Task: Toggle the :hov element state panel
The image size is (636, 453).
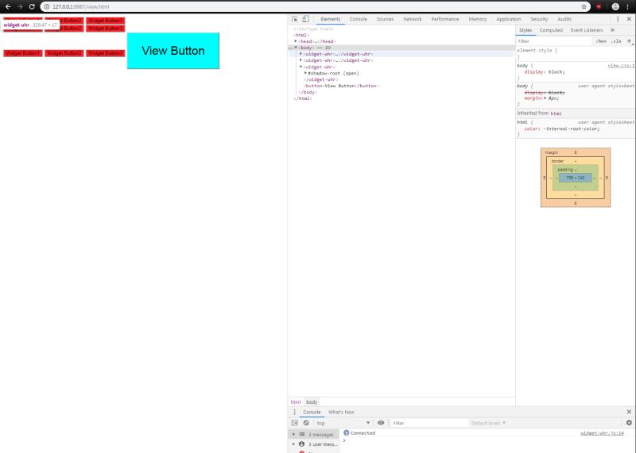Action: [601, 41]
